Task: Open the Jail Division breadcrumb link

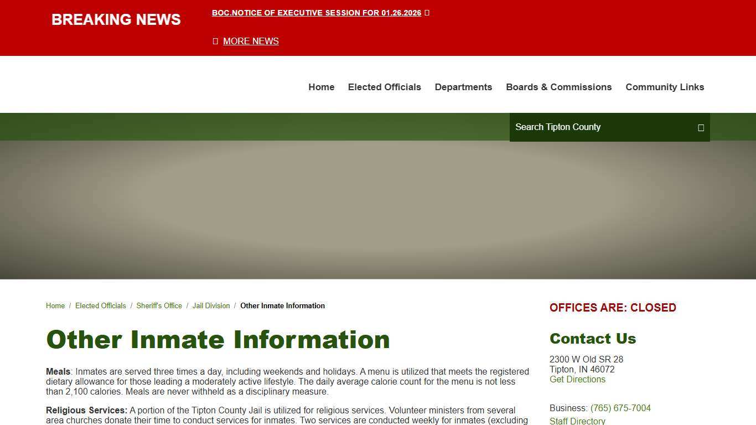Action: (x=211, y=305)
